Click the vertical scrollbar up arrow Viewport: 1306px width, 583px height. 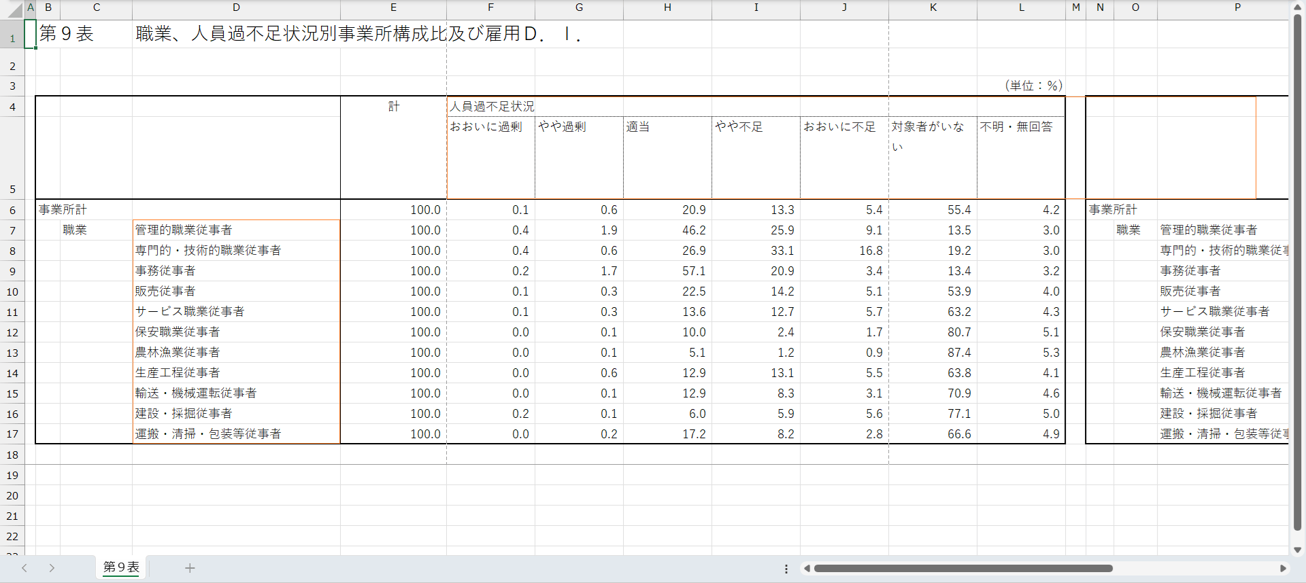(x=1297, y=7)
